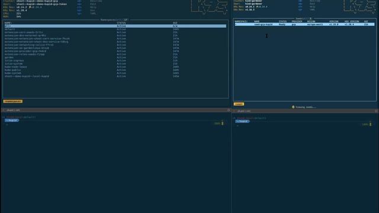The image size is (379, 213).
Task: Select the extension-shoot-dns-service namespace row
Action: point(115,42)
